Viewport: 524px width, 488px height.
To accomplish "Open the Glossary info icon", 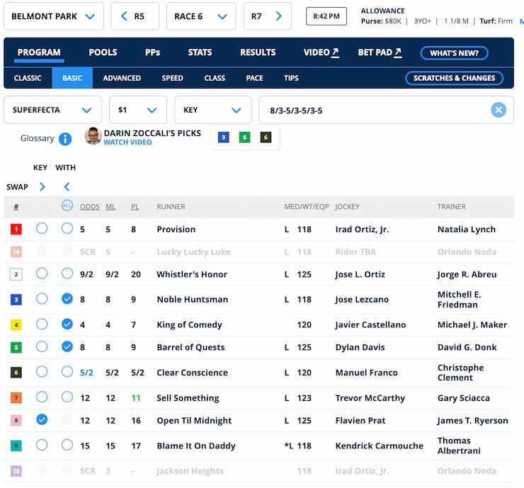I will pos(65,139).
